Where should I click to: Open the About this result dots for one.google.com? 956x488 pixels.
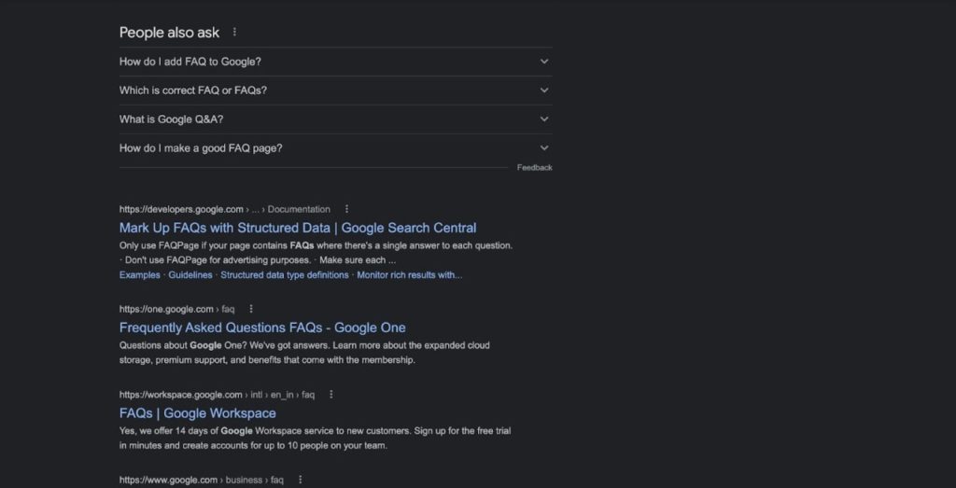[251, 309]
